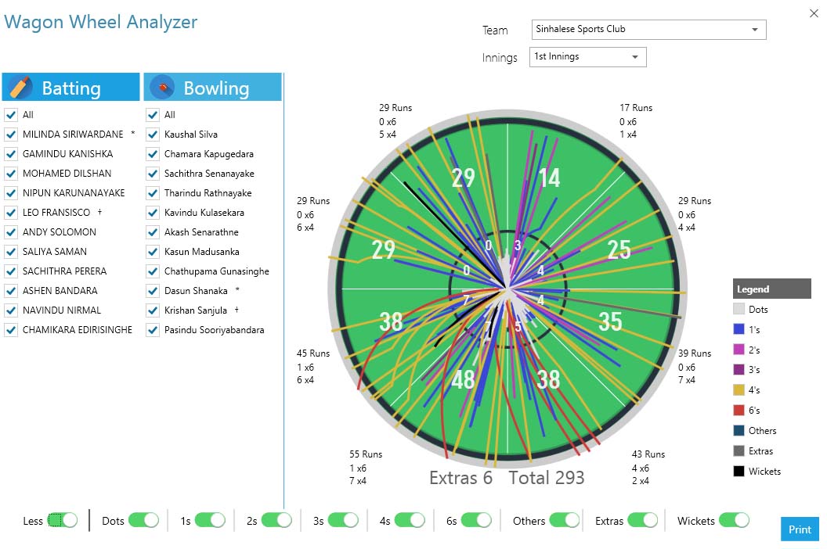Click the Print button

pyautogui.click(x=800, y=529)
